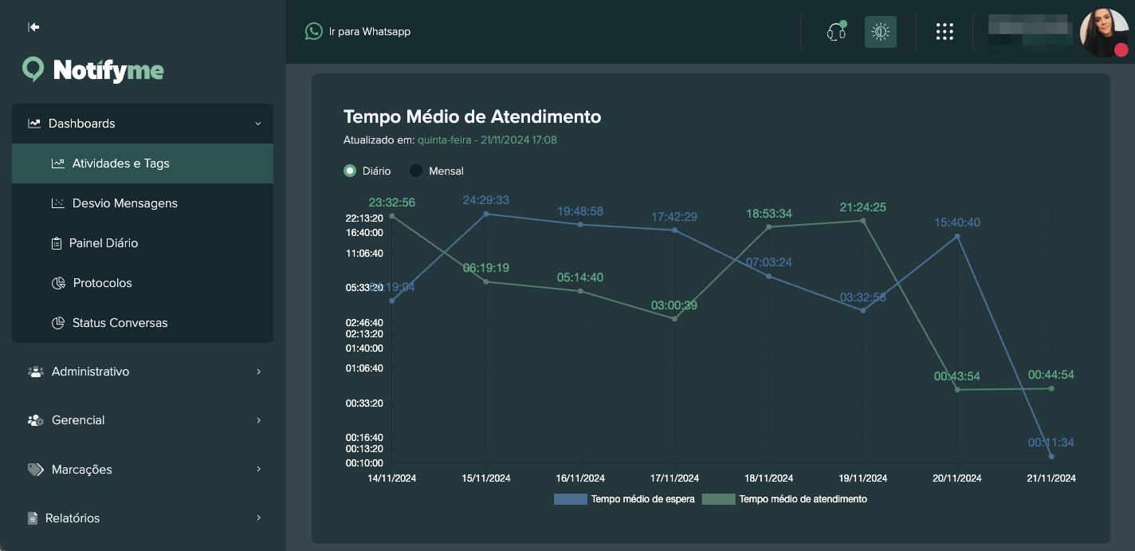This screenshot has height=551, width=1135.
Task: Expand the Gerencial section chevron
Action: click(x=258, y=420)
